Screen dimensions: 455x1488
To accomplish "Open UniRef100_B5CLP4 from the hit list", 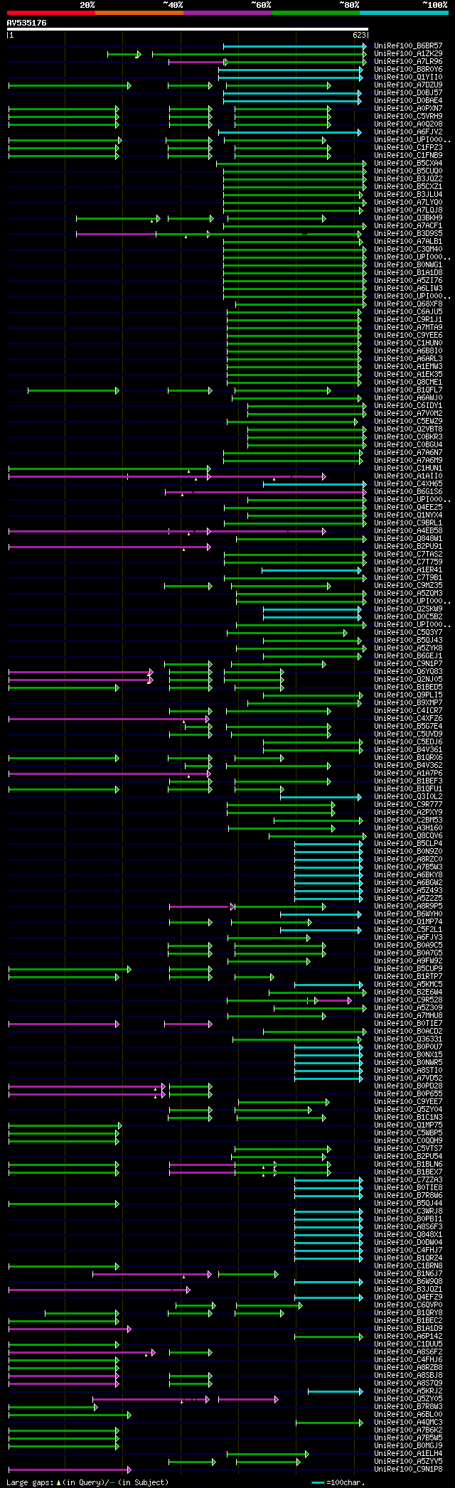I will click(408, 843).
